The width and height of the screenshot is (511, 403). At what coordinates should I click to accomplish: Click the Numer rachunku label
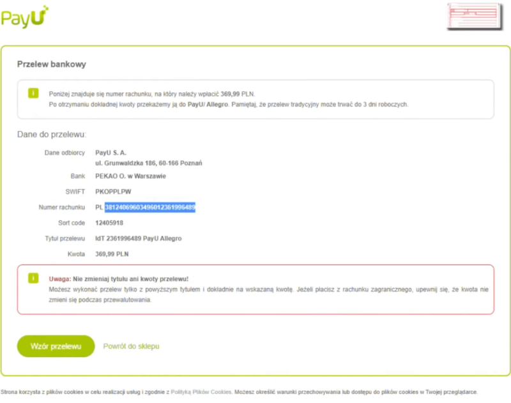click(x=62, y=208)
